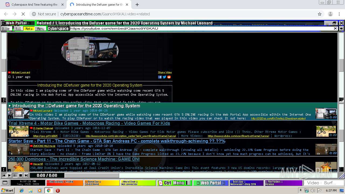This screenshot has width=345, height=194.
Task: Open Hevesh5 uploader link
Action: click(x=38, y=164)
